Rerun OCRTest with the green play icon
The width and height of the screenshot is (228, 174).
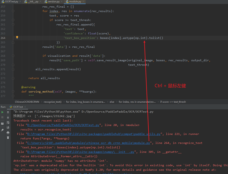[2, 112]
